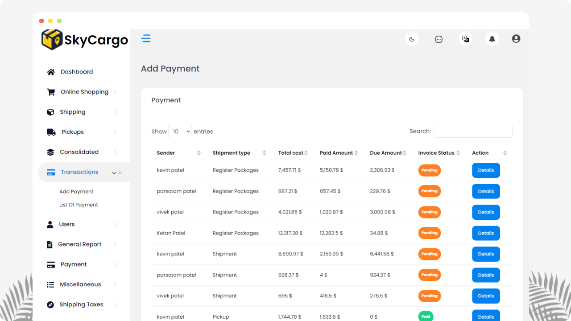This screenshot has height=321, width=571.
Task: Click the SkyCargo logo
Action: tap(85, 40)
